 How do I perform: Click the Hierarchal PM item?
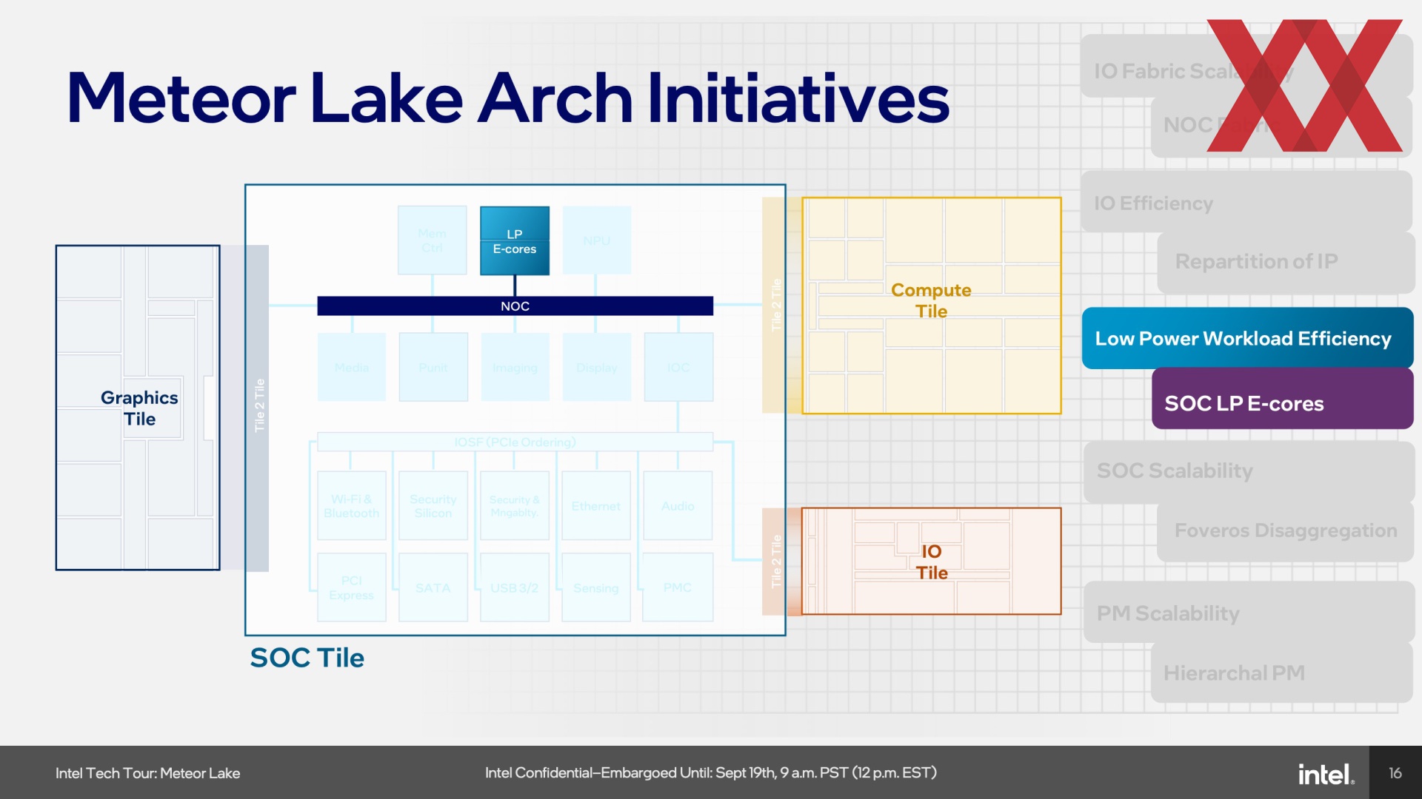tap(1281, 672)
